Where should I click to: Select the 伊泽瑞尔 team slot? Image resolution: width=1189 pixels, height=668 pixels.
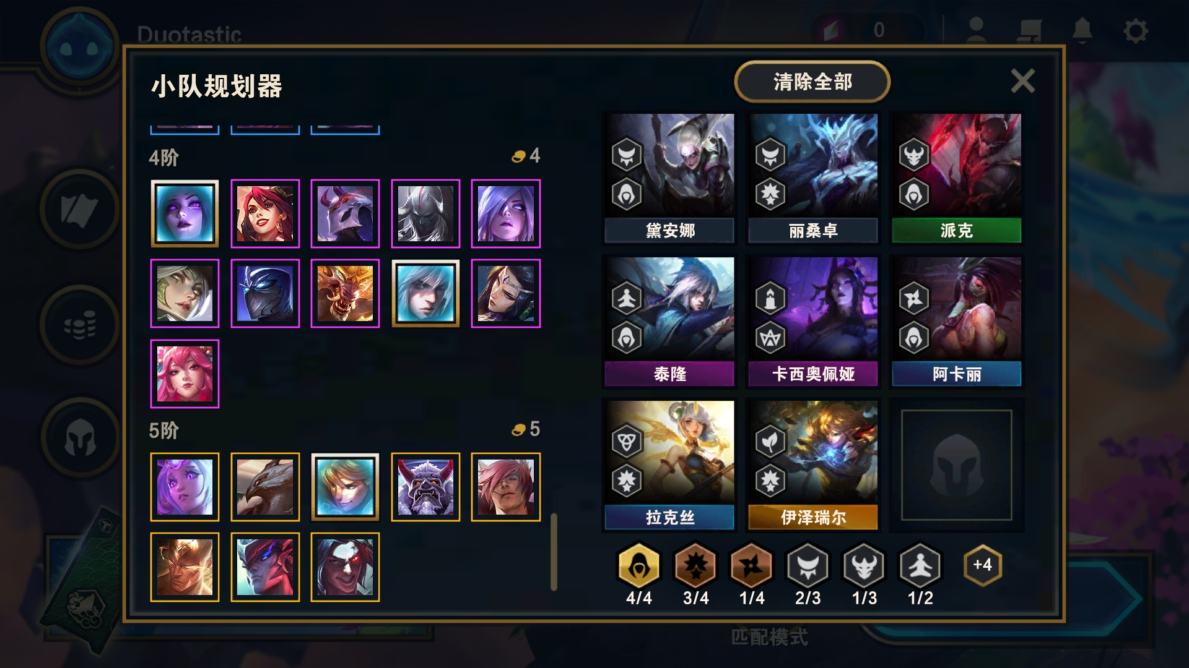(813, 465)
